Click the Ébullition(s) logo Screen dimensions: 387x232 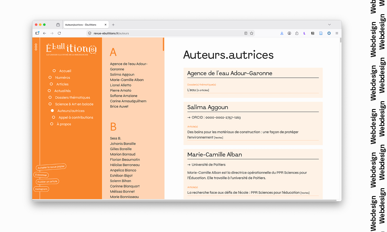click(71, 49)
